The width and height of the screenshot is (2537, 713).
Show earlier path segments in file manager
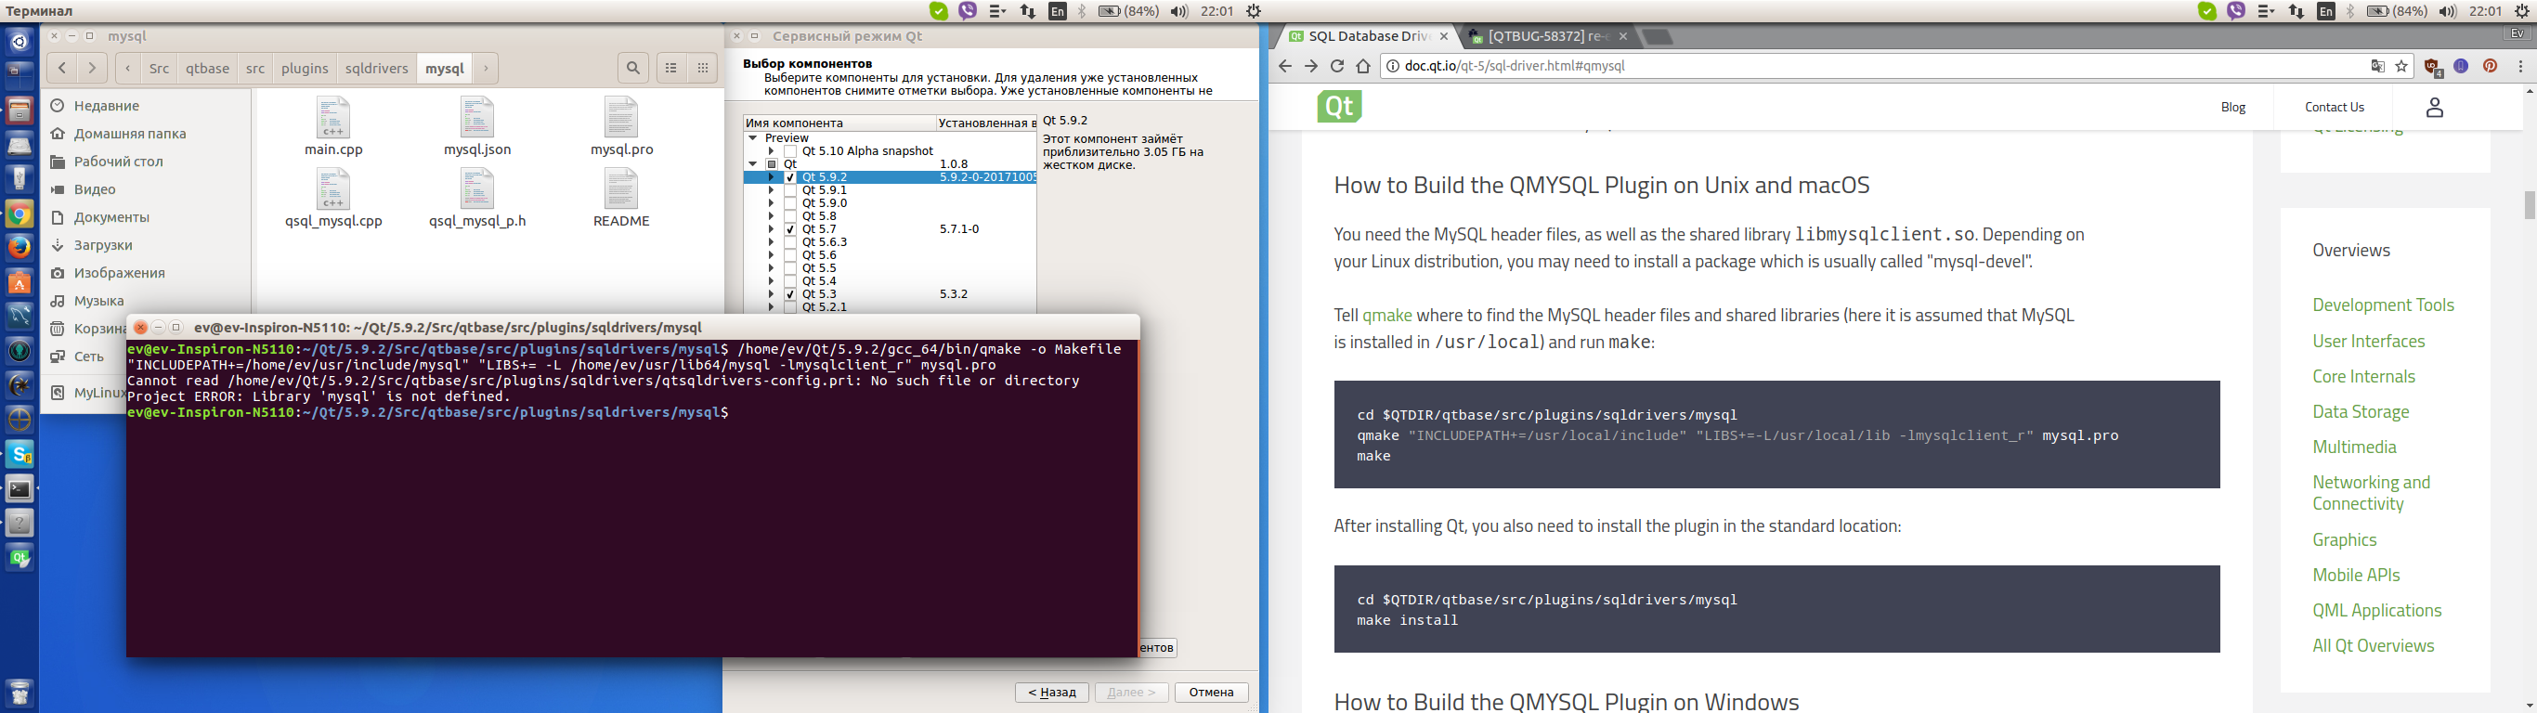[128, 68]
